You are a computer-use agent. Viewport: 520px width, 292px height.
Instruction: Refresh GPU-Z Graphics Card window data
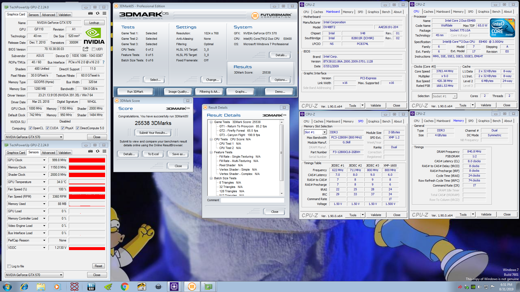pyautogui.click(x=97, y=13)
